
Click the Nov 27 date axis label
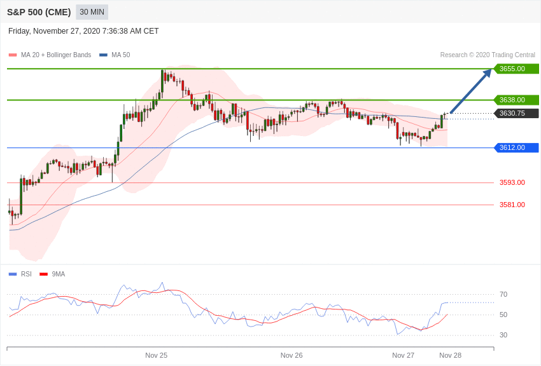(403, 355)
